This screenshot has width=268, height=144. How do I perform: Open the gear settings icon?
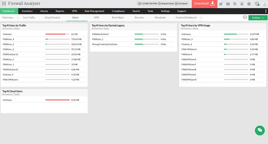point(249,4)
